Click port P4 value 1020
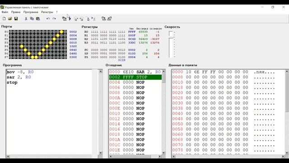 pos(73,46)
